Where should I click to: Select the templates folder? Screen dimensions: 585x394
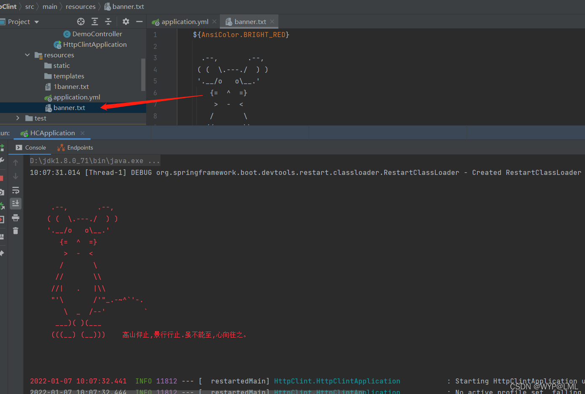pos(64,76)
